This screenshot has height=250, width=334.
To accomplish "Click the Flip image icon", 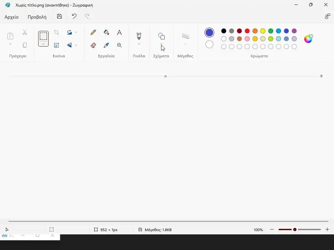I will [x=69, y=45].
